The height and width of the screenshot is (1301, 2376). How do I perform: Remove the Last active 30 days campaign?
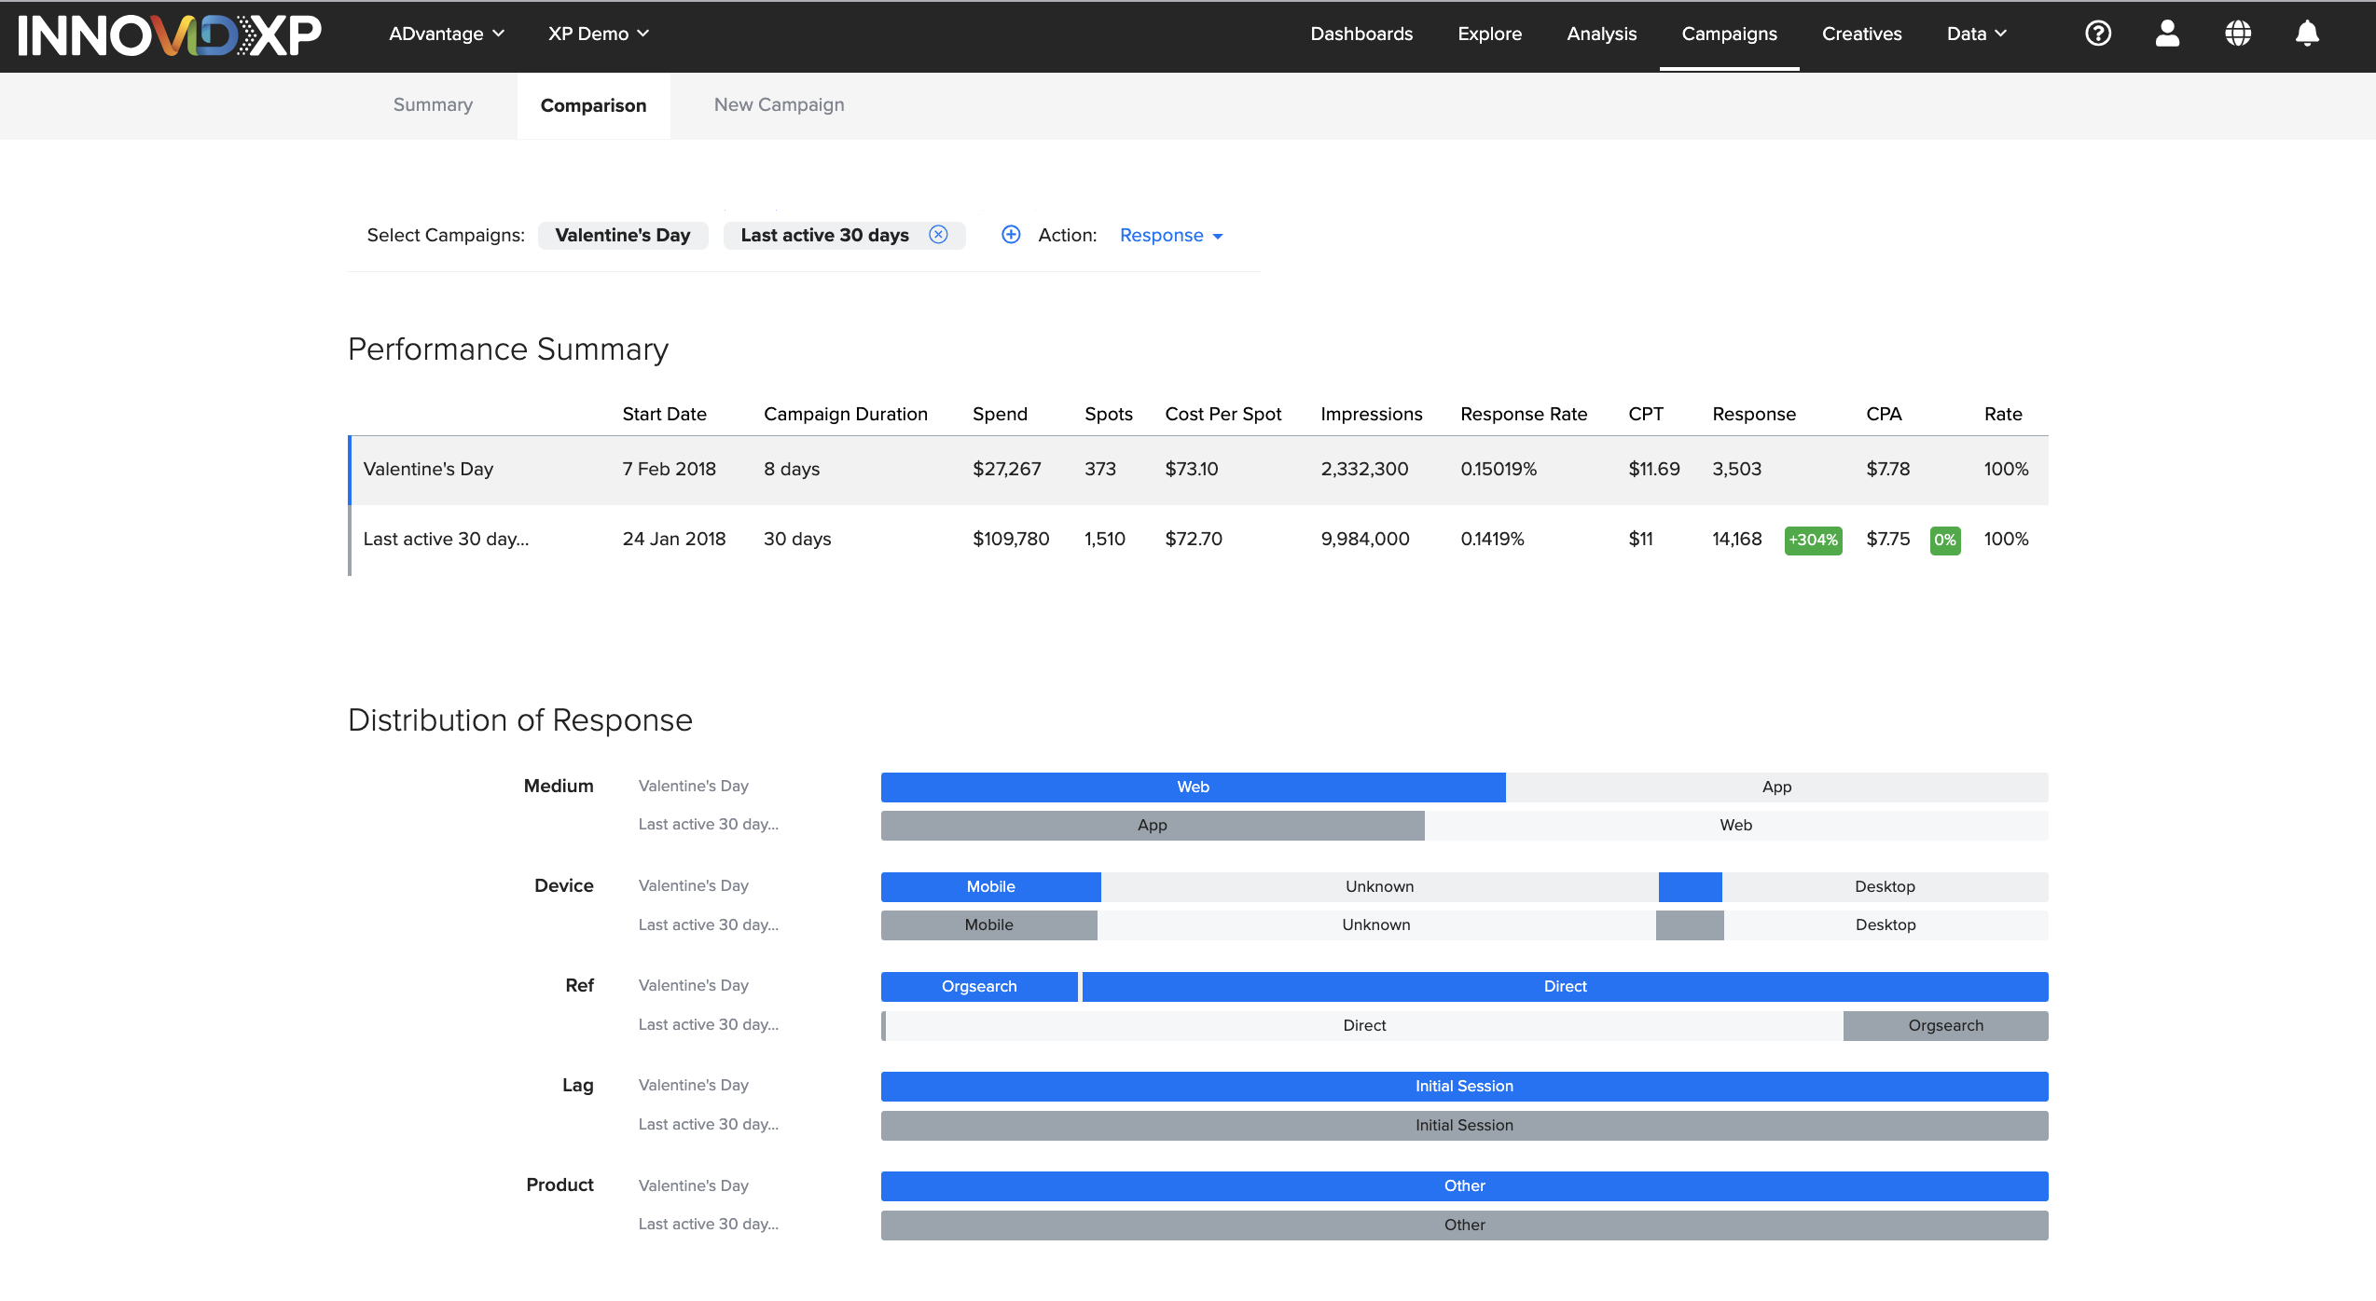tap(938, 235)
